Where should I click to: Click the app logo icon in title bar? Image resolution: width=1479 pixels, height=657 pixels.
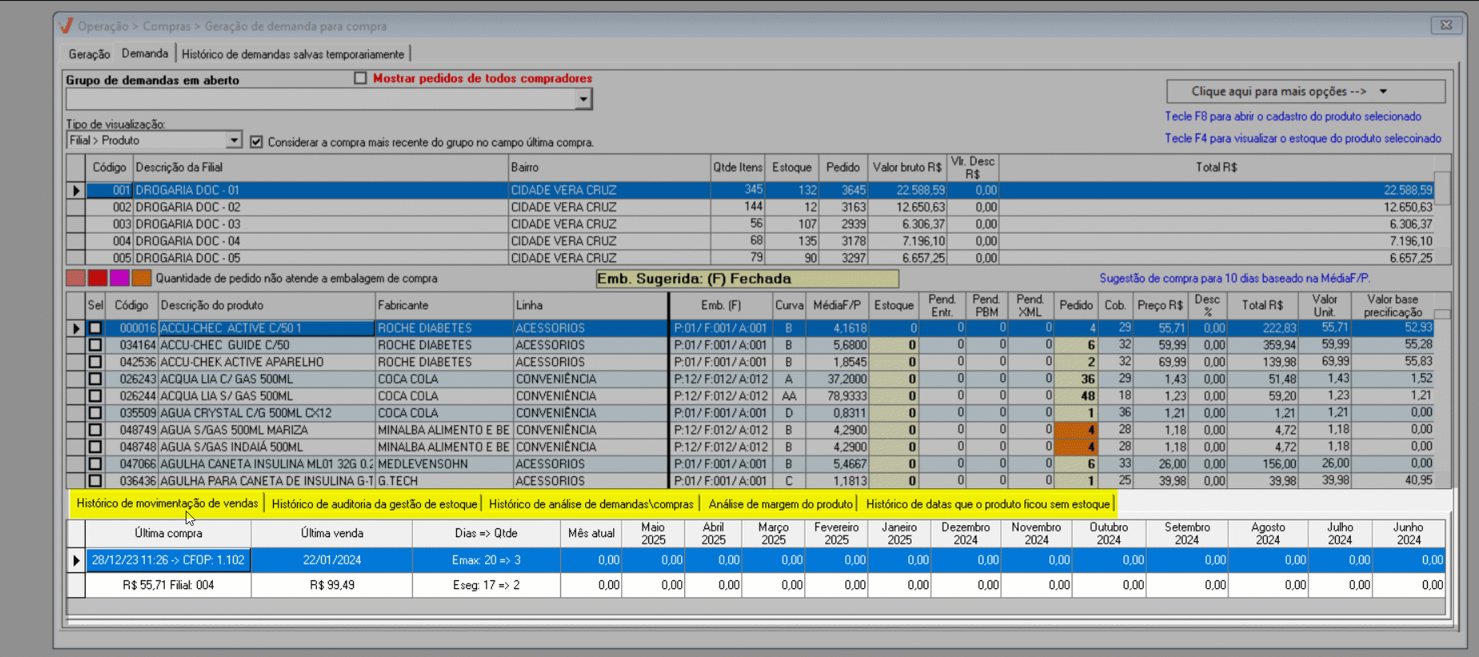pos(66,26)
